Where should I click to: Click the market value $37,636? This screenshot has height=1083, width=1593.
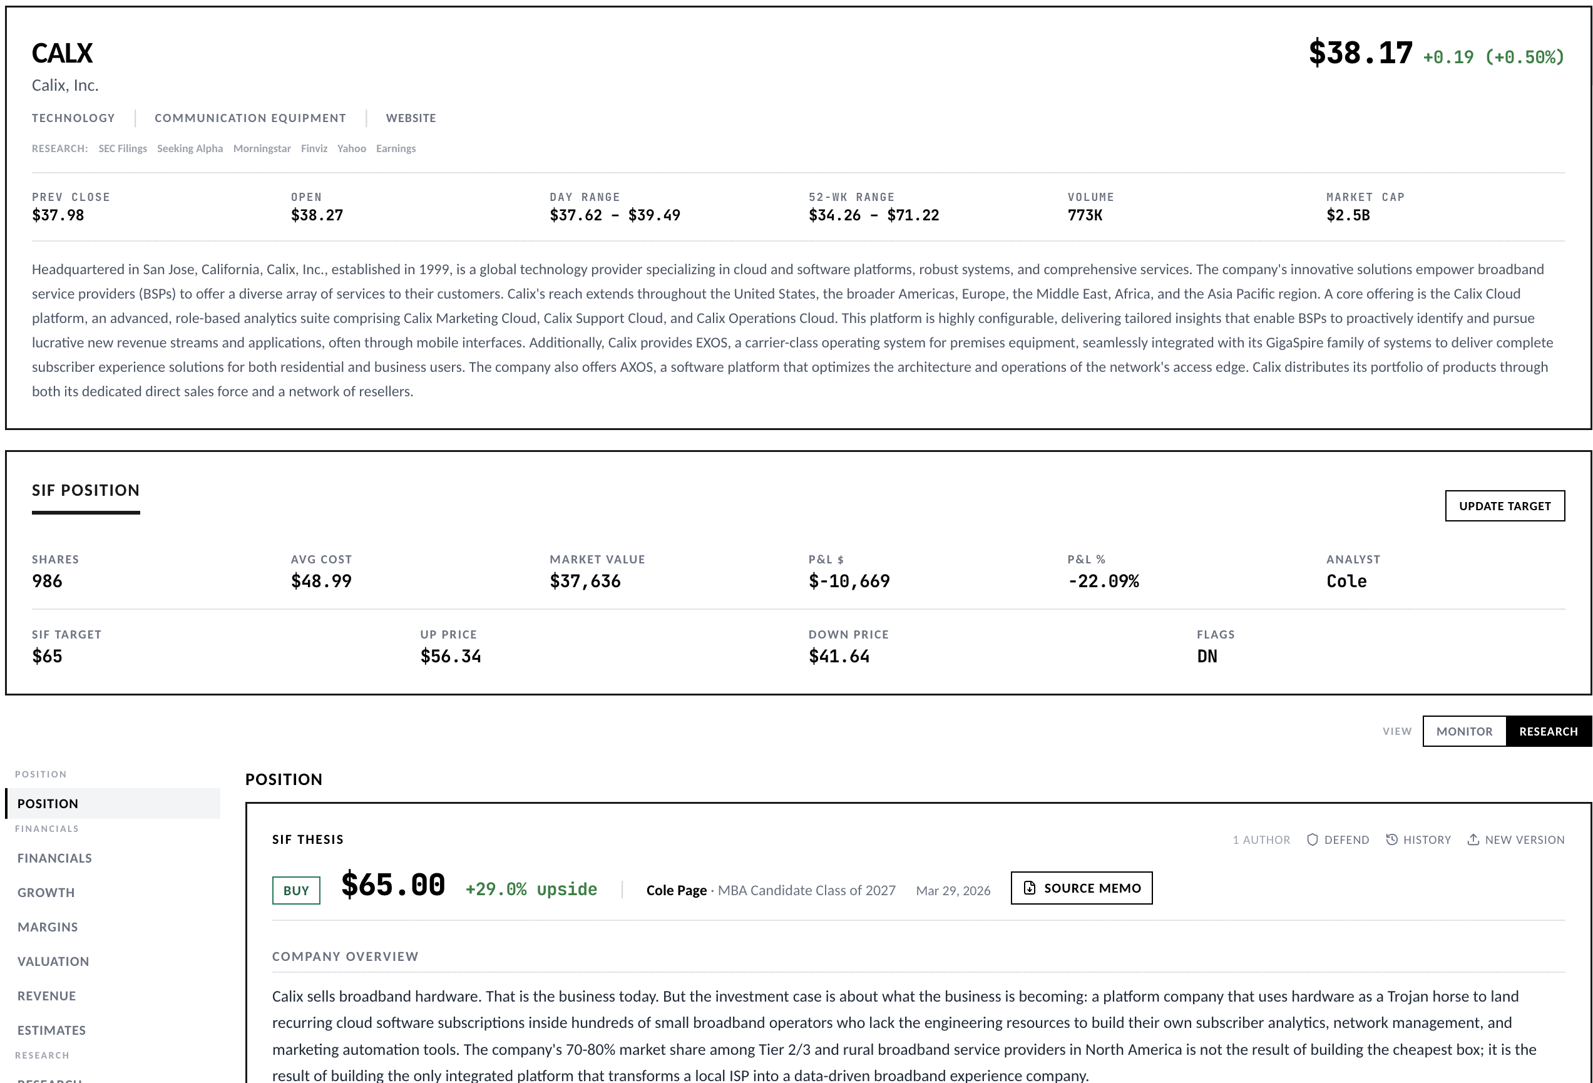585,582
